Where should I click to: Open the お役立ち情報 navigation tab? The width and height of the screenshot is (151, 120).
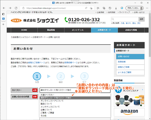pyautogui.click(x=131, y=30)
